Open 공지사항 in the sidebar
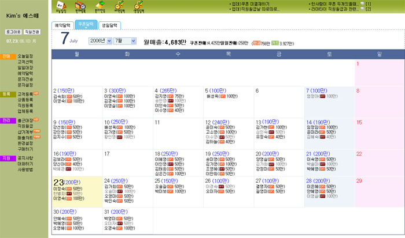The height and width of the screenshot is (238, 405). [25, 158]
